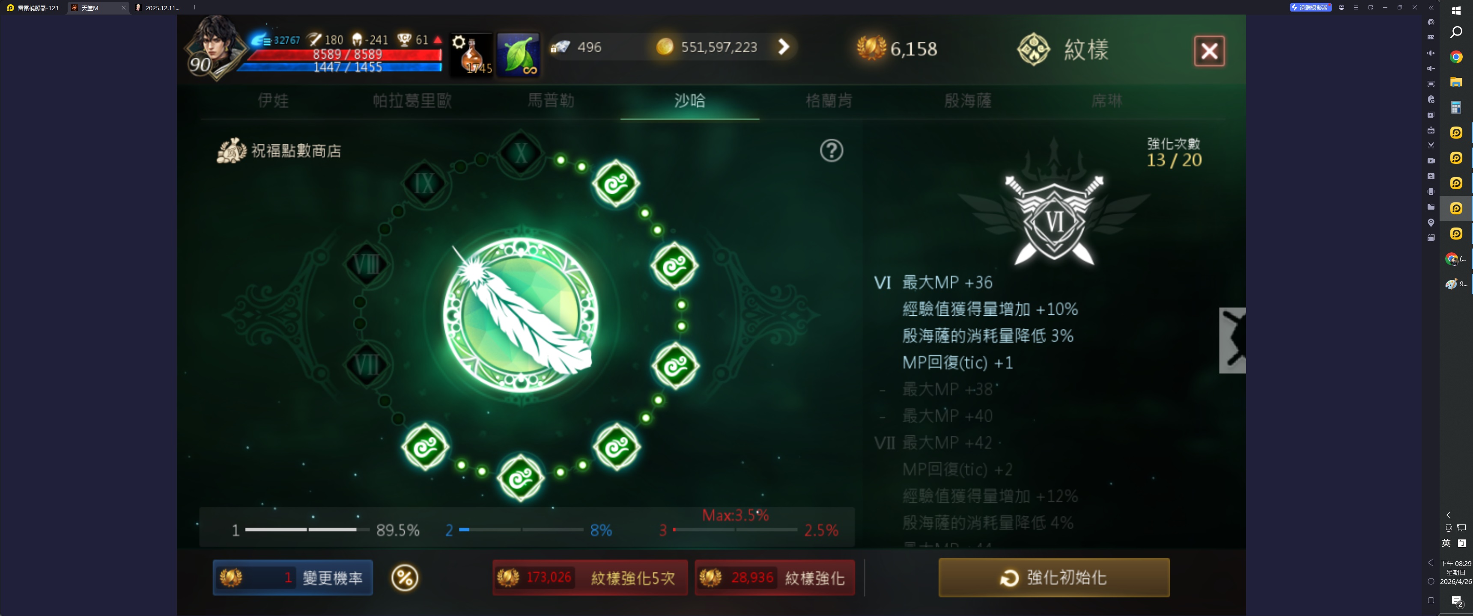The image size is (1473, 616).
Task: Expand currency list with right arrow
Action: (784, 47)
